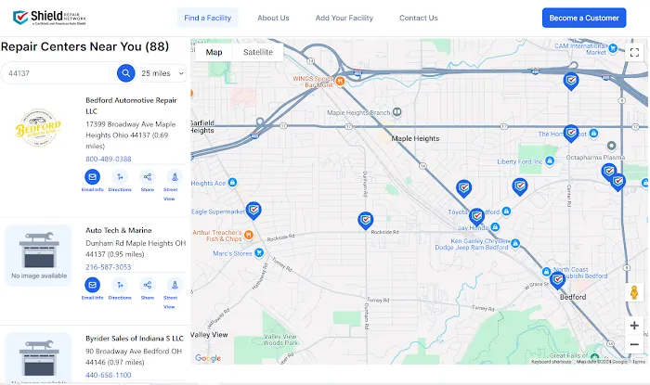Click the topmost shield marker near I-480
Screen dimensions: 650x385
[x=571, y=81]
